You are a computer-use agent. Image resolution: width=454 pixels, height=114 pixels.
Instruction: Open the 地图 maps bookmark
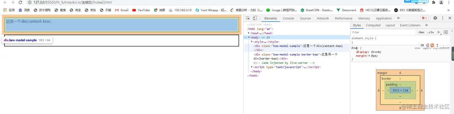159,10
